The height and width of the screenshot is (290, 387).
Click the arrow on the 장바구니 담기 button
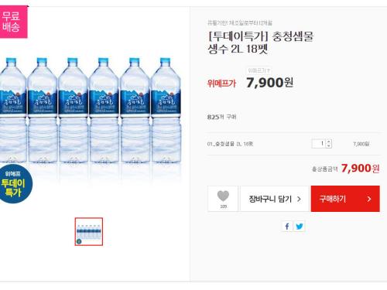[x=299, y=199]
